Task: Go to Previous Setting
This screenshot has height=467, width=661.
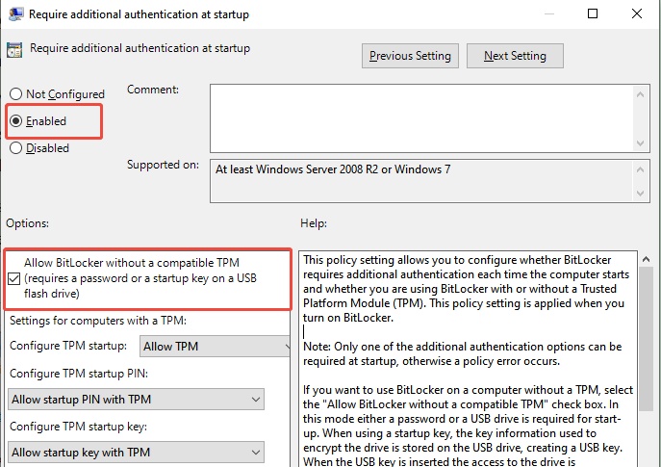Action: (x=410, y=56)
